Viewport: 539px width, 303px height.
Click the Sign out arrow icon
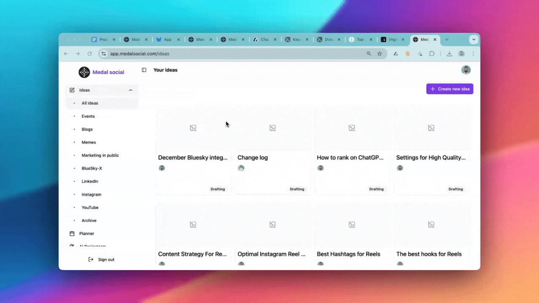(x=91, y=260)
